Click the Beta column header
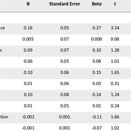 (x=97, y=4)
